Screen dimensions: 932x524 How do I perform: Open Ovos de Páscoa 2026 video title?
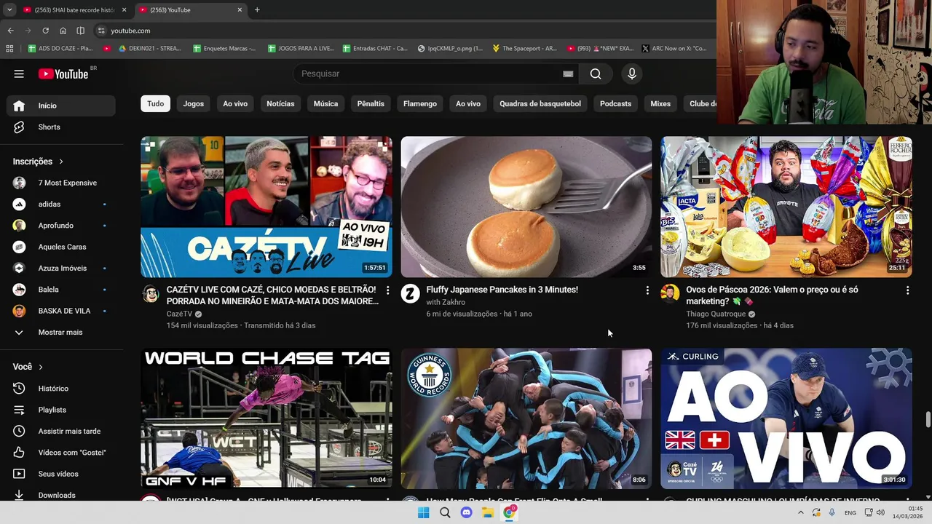(x=772, y=295)
